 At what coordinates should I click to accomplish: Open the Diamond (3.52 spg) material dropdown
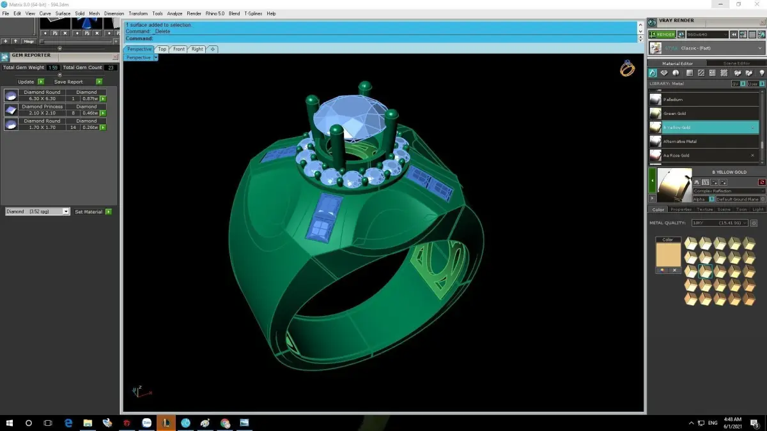pos(37,211)
